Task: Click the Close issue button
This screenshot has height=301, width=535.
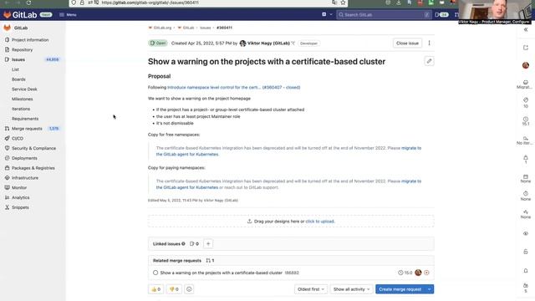Action: 407,43
